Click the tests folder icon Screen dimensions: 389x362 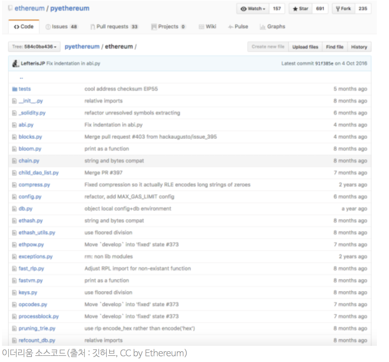coord(15,89)
